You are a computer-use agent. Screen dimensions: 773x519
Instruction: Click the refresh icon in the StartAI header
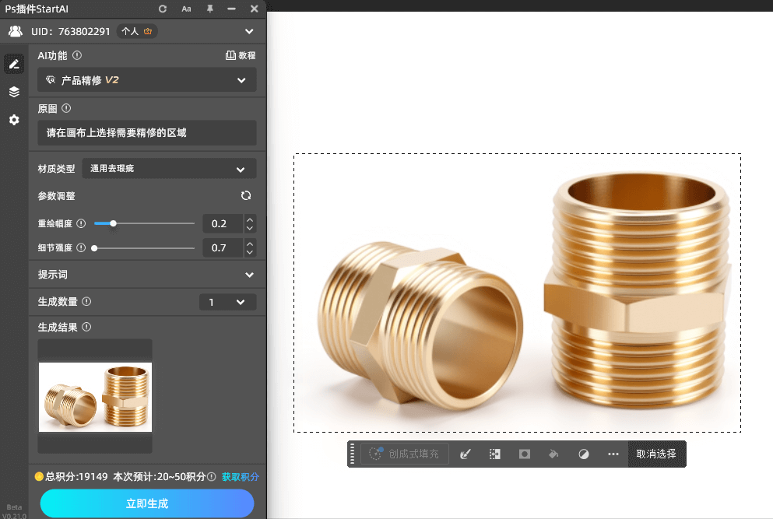tap(163, 9)
